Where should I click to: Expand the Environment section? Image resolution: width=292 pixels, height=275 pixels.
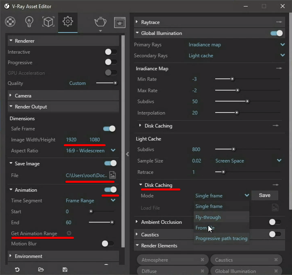click(28, 256)
